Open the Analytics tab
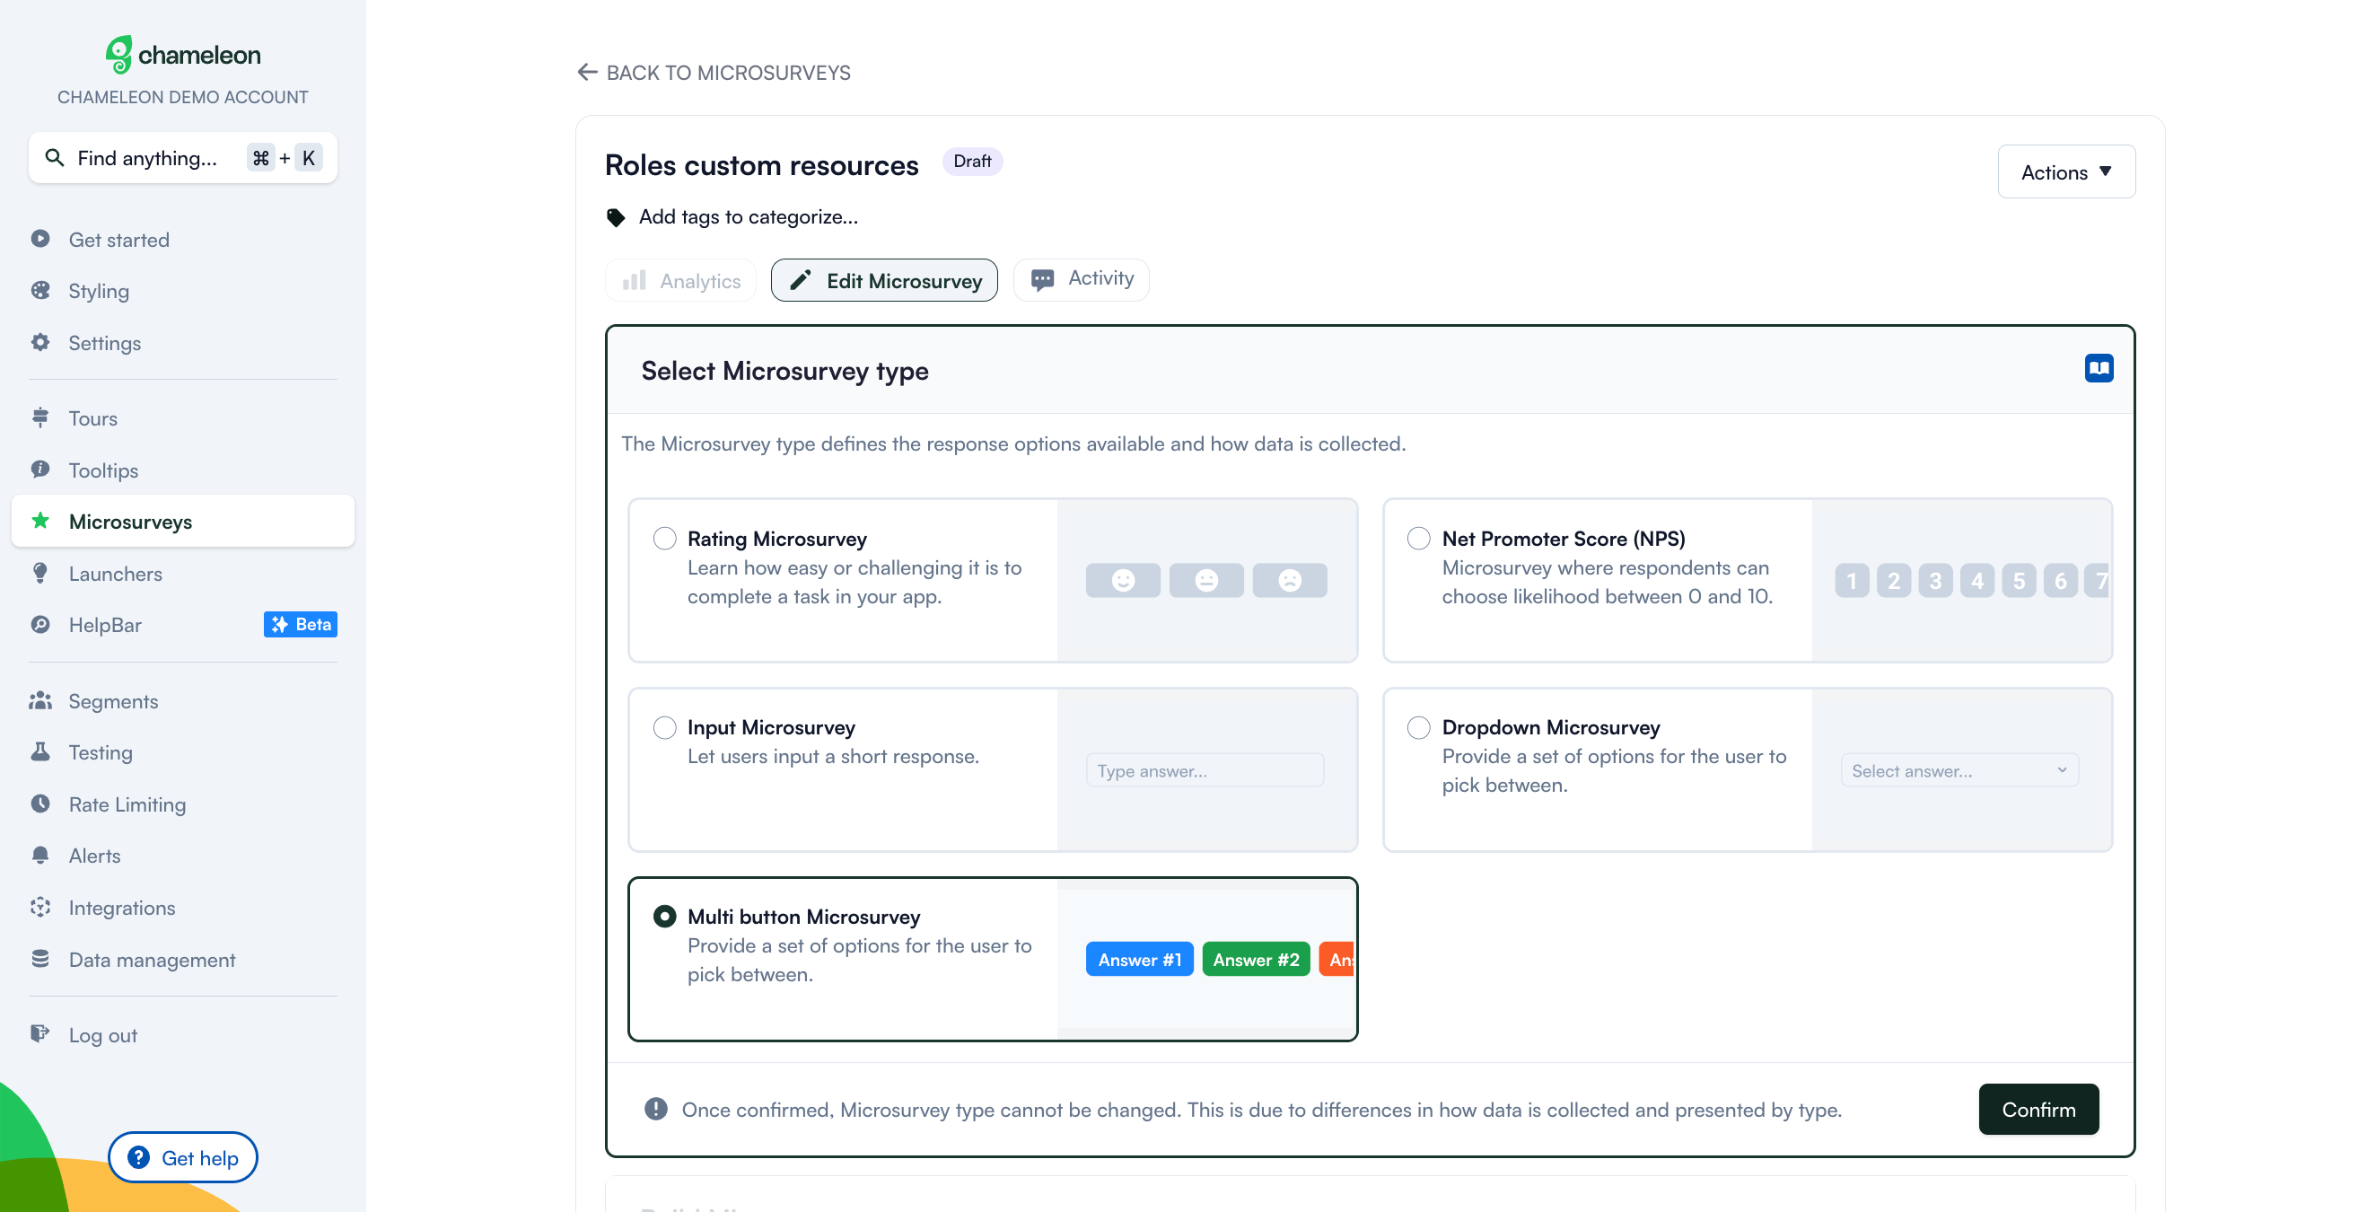The image size is (2375, 1212). pyautogui.click(x=680, y=280)
